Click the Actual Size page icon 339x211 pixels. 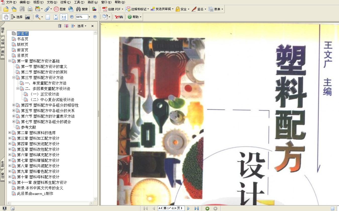pyautogui.click(x=48, y=17)
